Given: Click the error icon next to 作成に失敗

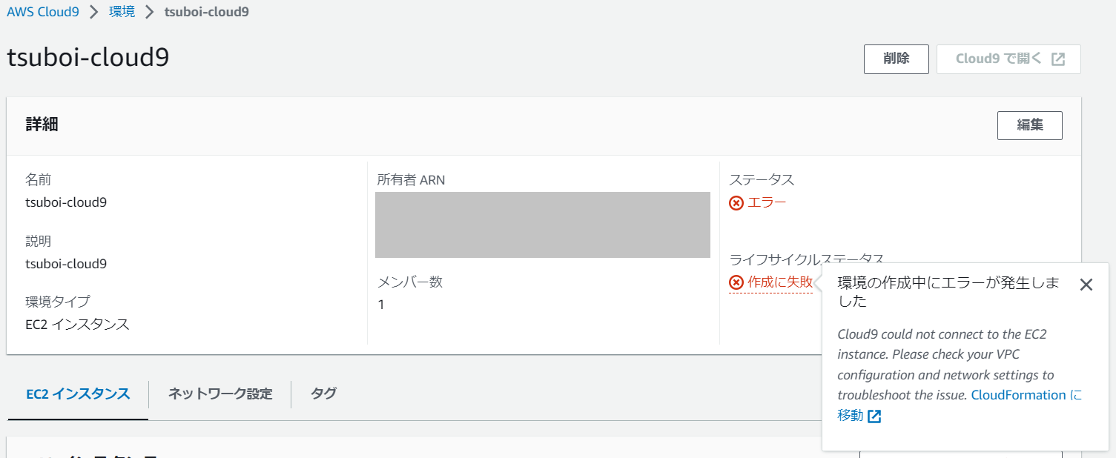Looking at the screenshot, I should [x=736, y=282].
